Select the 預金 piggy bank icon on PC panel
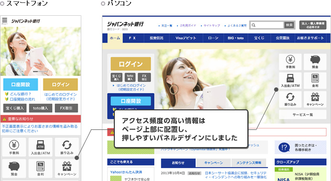Screen dimensions: 331x181 pos(315,62)
